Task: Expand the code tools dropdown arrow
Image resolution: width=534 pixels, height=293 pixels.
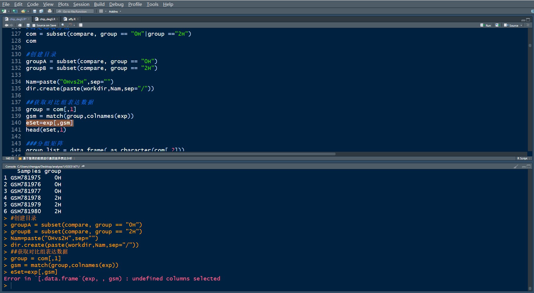Action: [74, 25]
